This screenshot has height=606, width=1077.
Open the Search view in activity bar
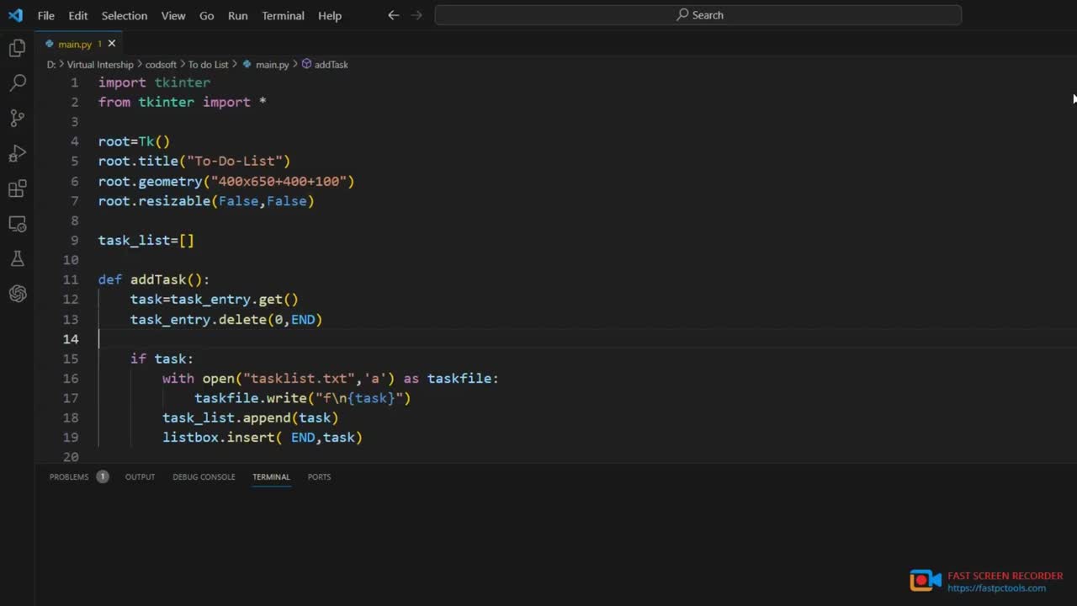17,83
